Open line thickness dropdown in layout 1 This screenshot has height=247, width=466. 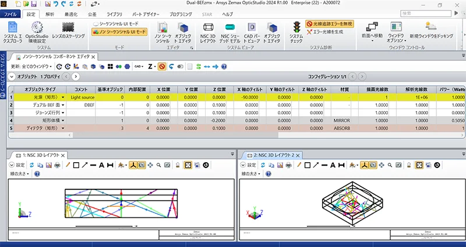pyautogui.click(x=20, y=174)
